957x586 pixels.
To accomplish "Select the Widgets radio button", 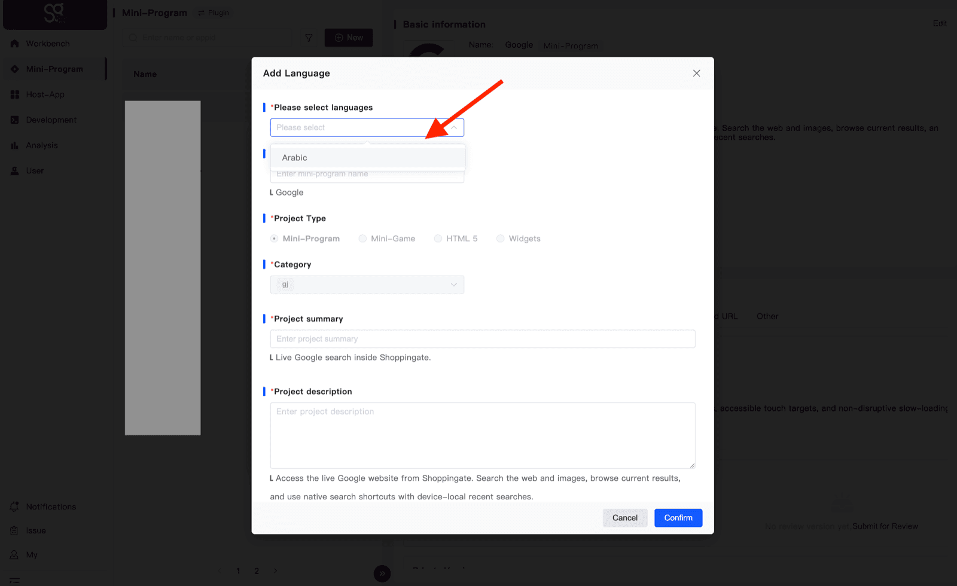I will (x=500, y=238).
